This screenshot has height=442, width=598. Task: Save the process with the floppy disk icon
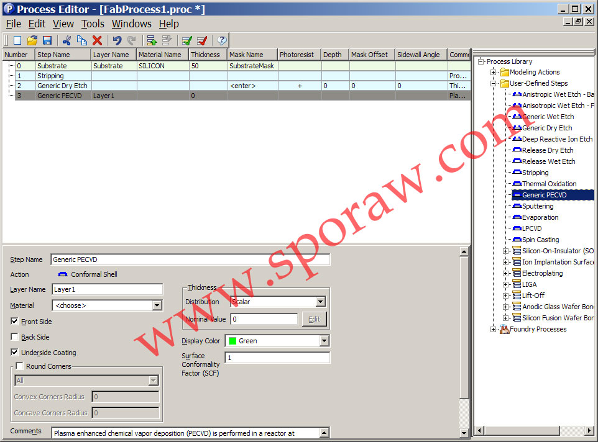pos(47,40)
